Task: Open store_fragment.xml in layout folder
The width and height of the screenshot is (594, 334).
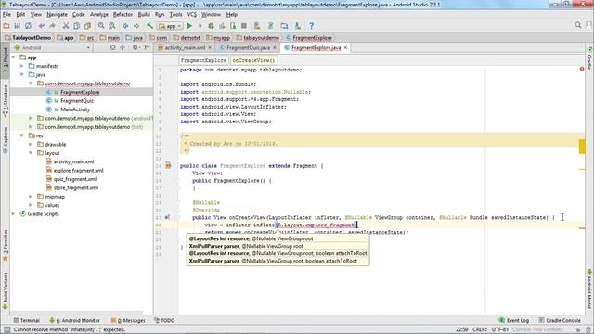Action: [76, 187]
